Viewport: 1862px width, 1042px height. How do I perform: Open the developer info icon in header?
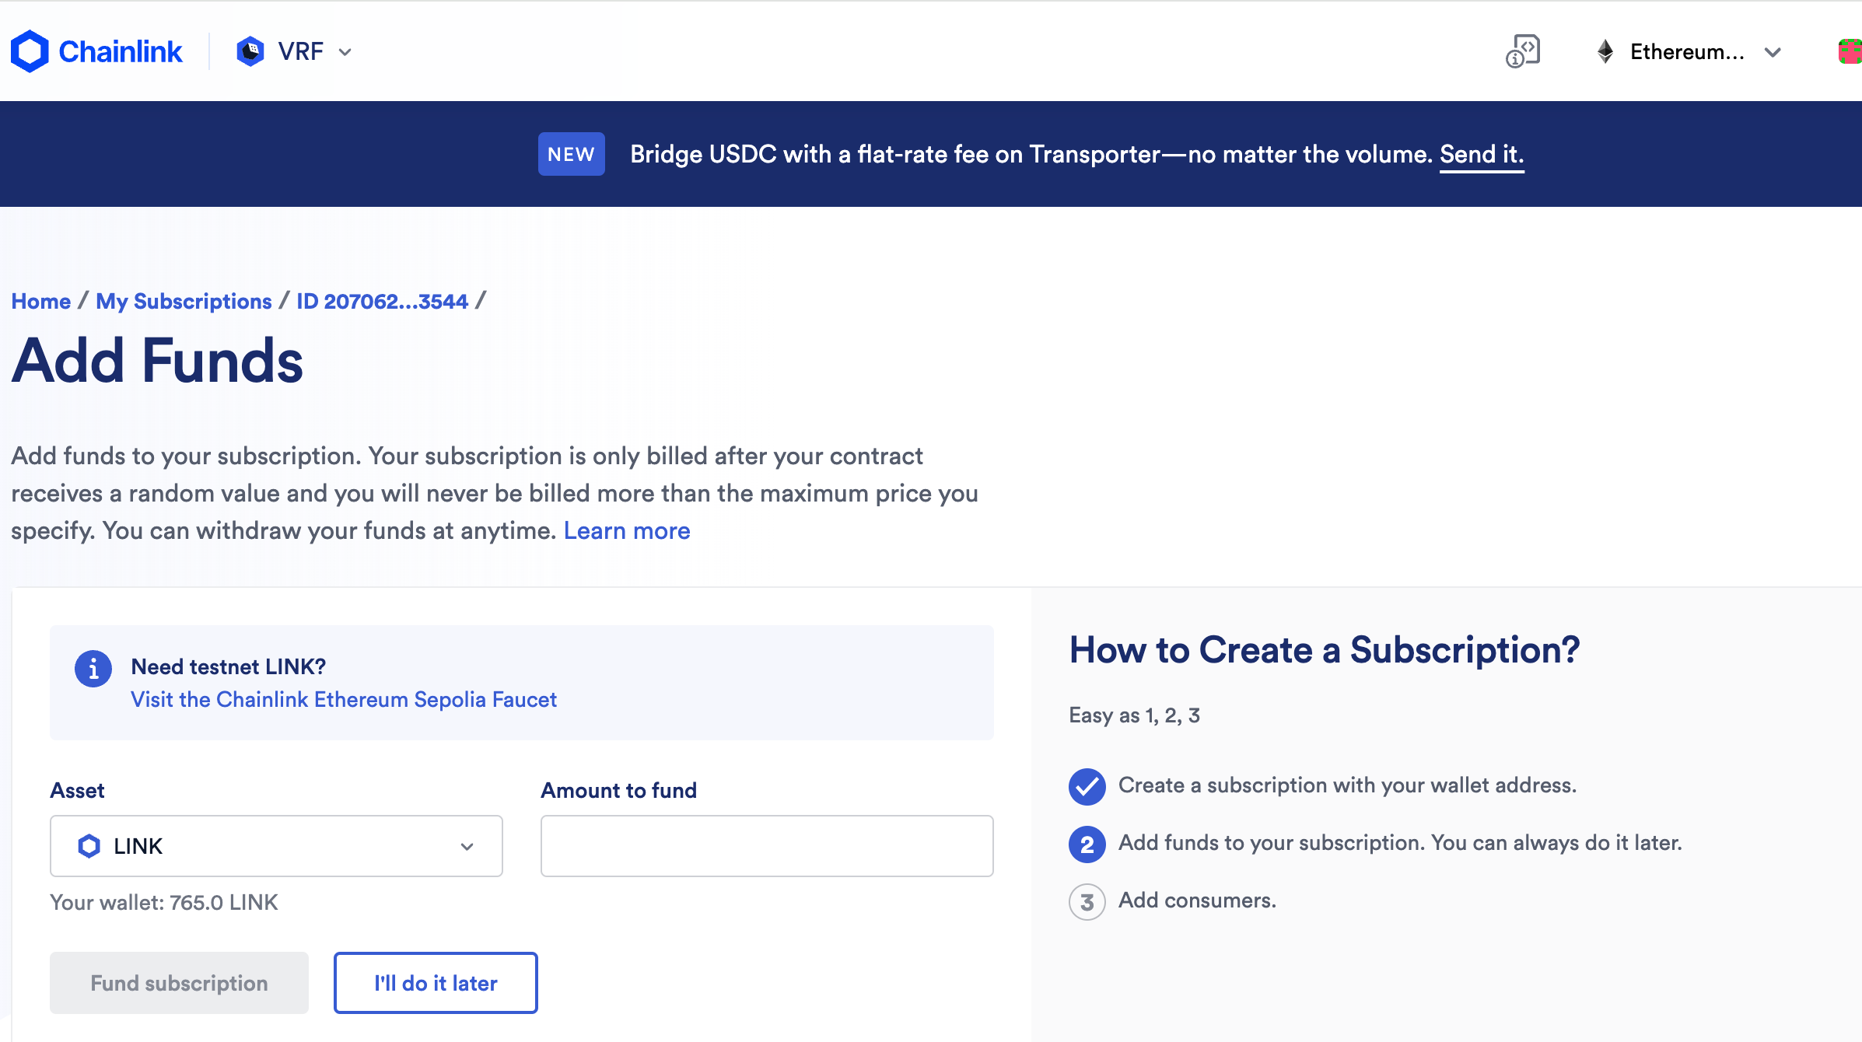tap(1522, 51)
